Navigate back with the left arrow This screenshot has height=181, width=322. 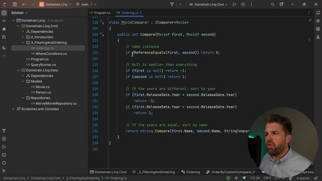[x=24, y=5]
